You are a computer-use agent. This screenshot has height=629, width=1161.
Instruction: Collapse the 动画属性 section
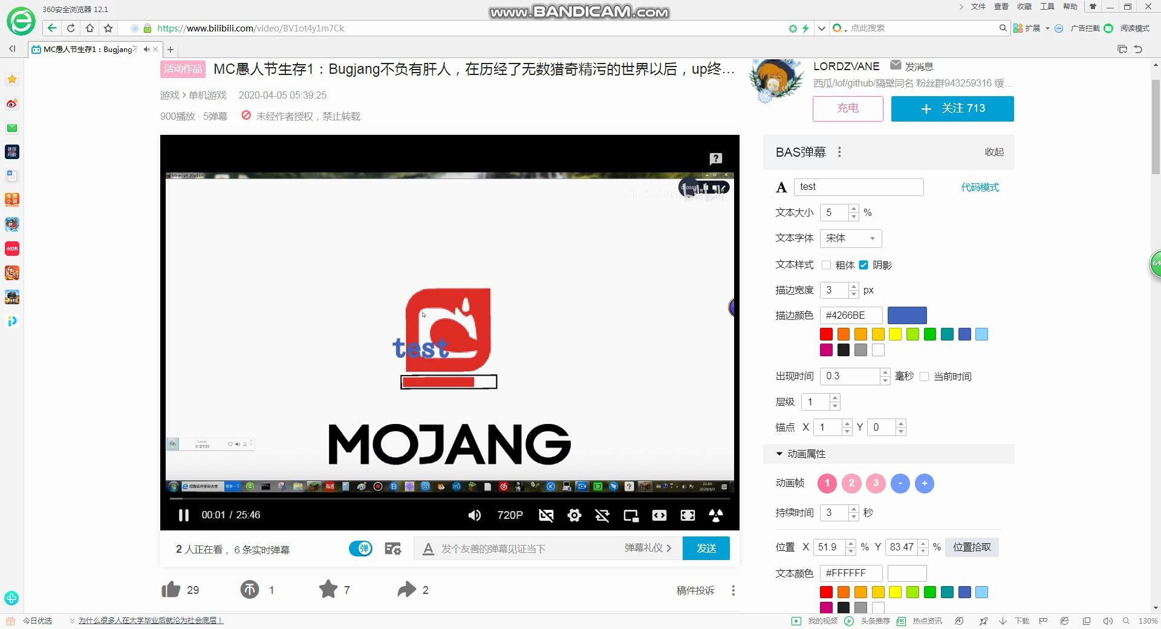(x=889, y=454)
